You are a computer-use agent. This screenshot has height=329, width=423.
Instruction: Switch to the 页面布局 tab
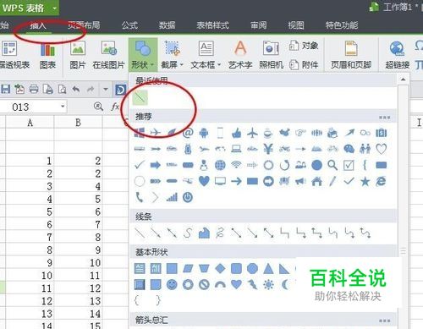pos(84,25)
